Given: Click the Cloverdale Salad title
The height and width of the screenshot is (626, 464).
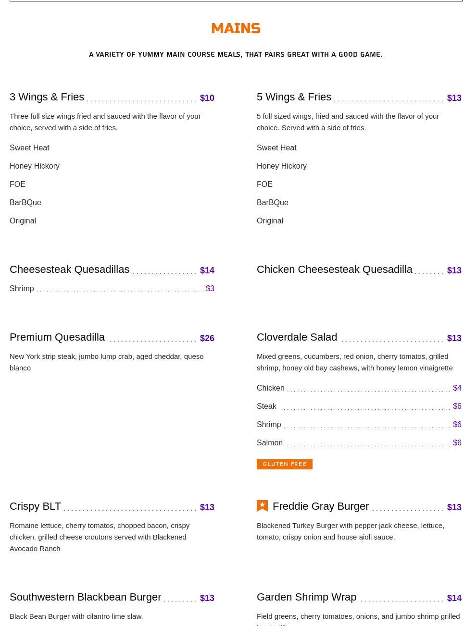Looking at the screenshot, I should (297, 337).
